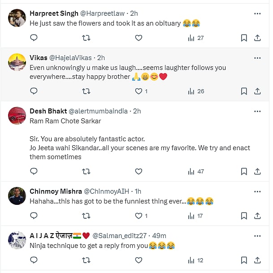Retweet Harpreet Singh's obituary comment
273x273 pixels.
pyautogui.click(x=86, y=38)
